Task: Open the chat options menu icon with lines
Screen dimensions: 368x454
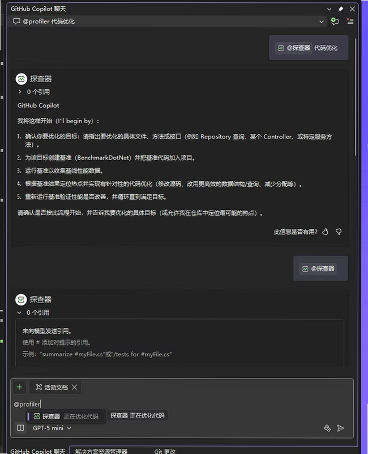Action: coord(350,21)
